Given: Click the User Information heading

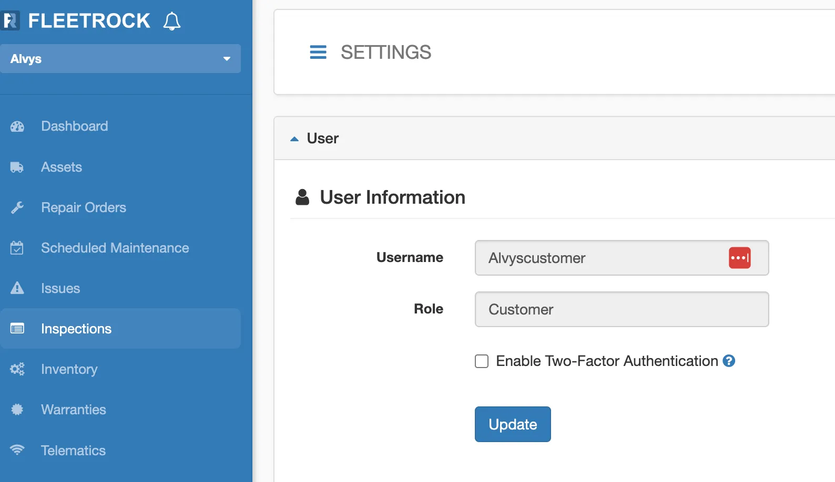Looking at the screenshot, I should (392, 197).
